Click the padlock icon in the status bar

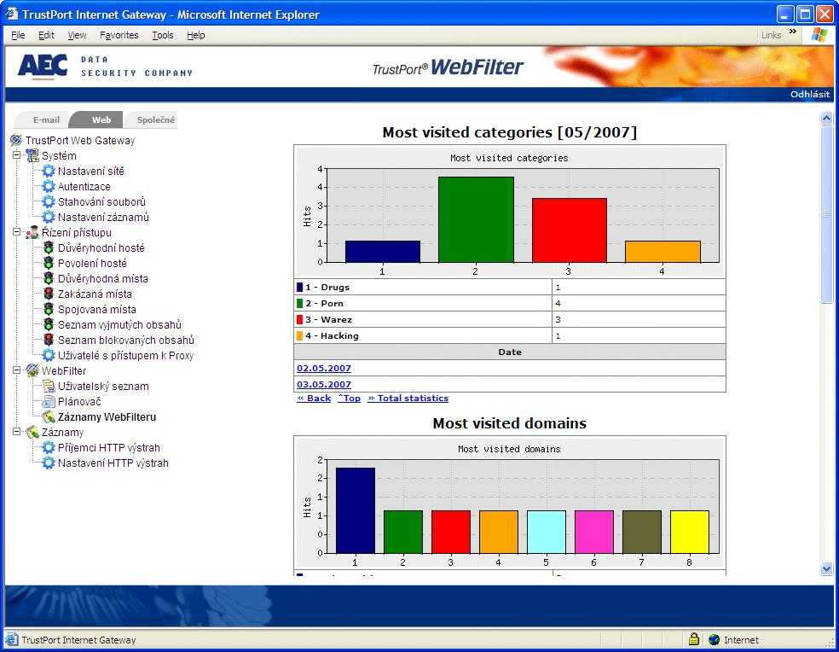click(x=693, y=639)
